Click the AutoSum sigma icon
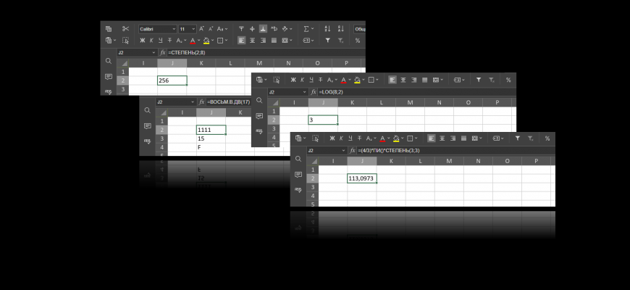Screen dimensions: 630x290 pos(306,29)
